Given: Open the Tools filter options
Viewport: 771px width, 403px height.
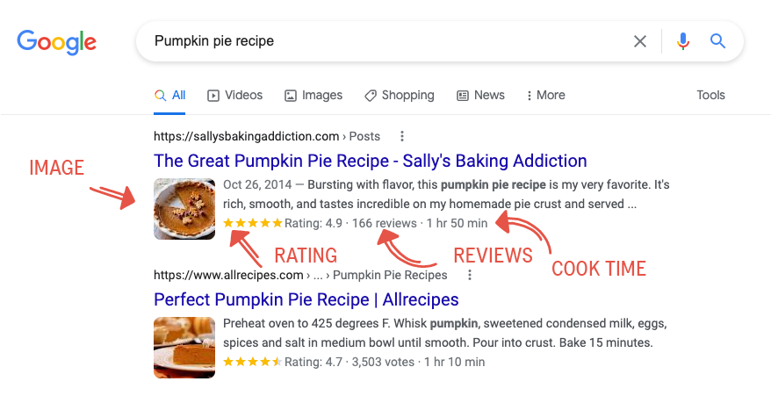Looking at the screenshot, I should pyautogui.click(x=710, y=95).
